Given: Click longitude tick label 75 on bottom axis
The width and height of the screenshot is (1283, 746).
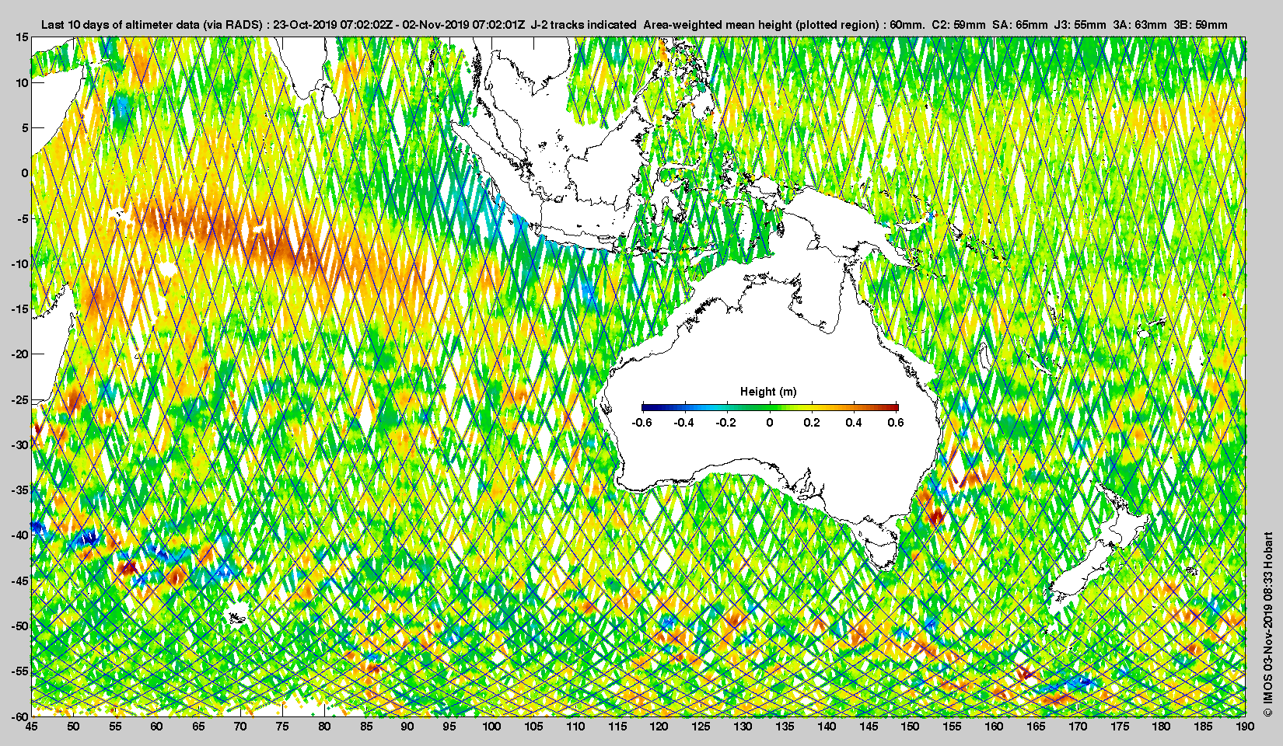Looking at the screenshot, I should (x=282, y=727).
